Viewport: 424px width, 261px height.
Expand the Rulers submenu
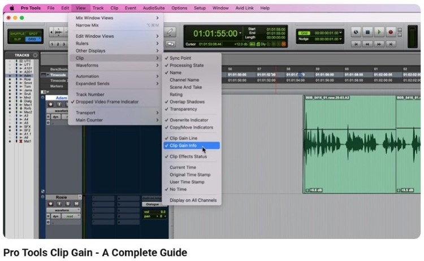click(x=115, y=43)
